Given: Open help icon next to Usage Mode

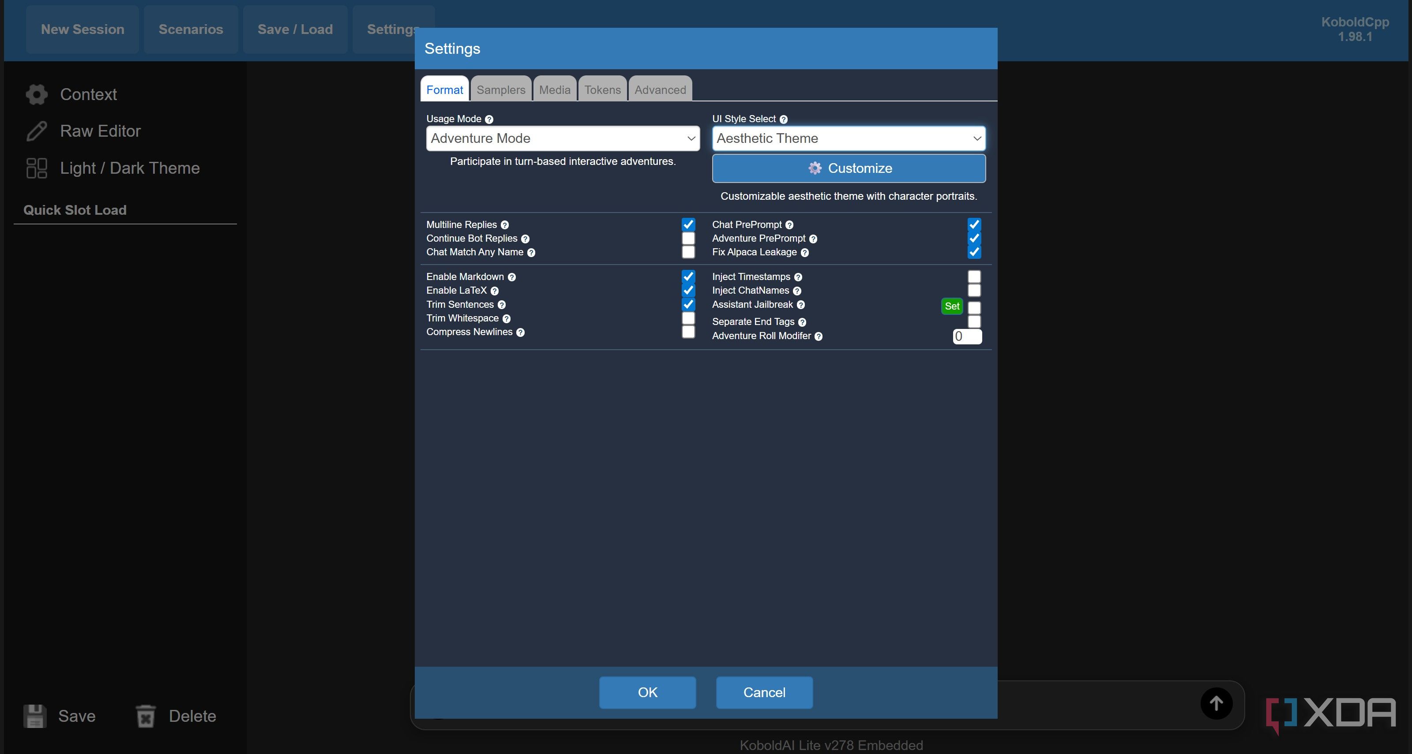Looking at the screenshot, I should (489, 119).
